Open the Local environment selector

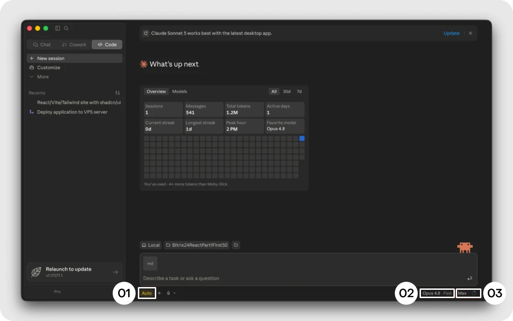151,245
